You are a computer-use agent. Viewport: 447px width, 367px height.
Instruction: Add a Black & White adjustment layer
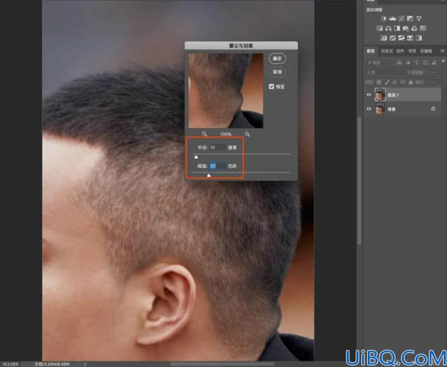click(x=397, y=29)
